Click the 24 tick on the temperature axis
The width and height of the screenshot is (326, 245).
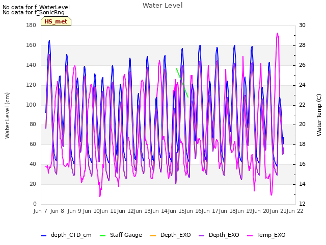(302, 85)
